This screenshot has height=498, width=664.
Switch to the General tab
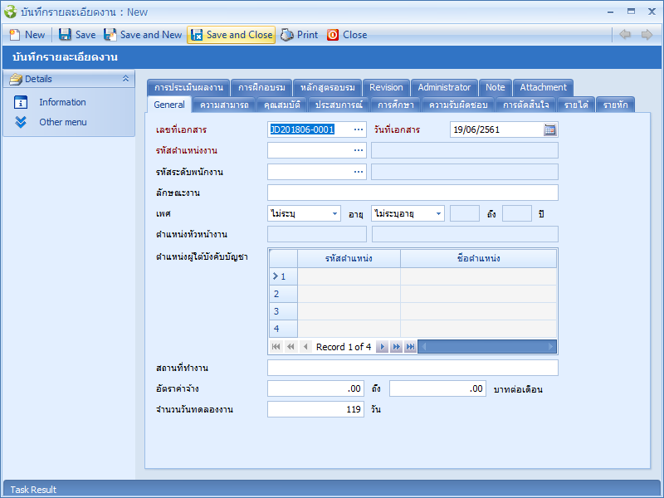(x=169, y=105)
